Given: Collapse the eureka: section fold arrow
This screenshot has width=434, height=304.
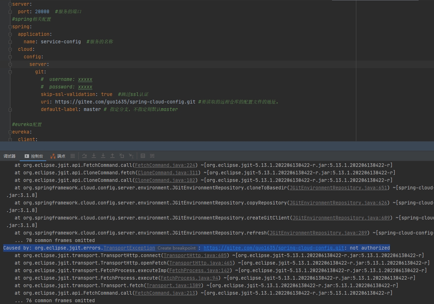Looking at the screenshot, I should [x=10, y=132].
